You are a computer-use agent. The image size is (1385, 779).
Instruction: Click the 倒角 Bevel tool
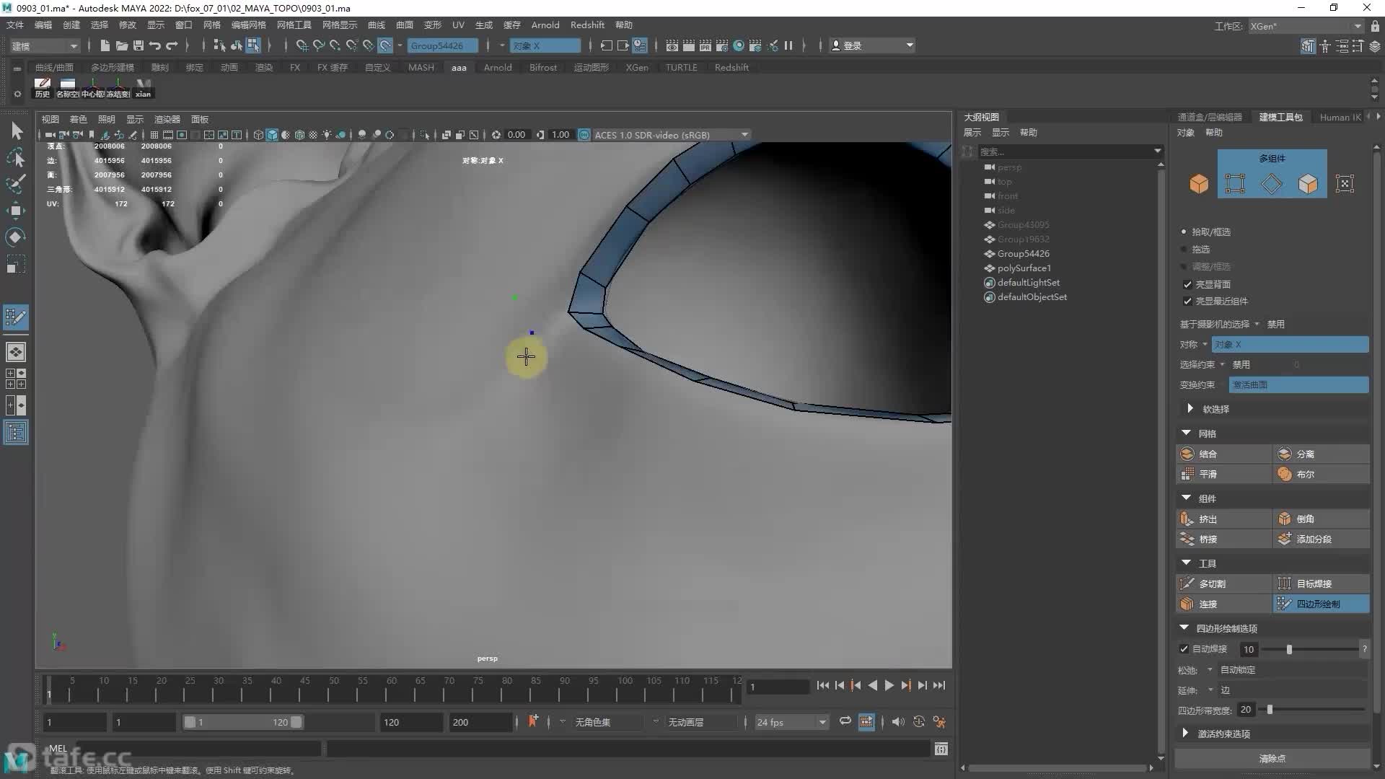(x=1321, y=519)
